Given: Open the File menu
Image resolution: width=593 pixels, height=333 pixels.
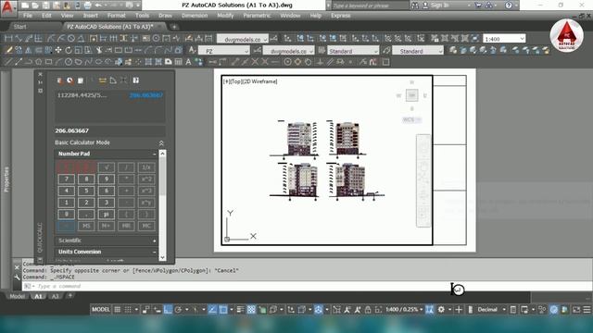Looking at the screenshot, I should [27, 16].
